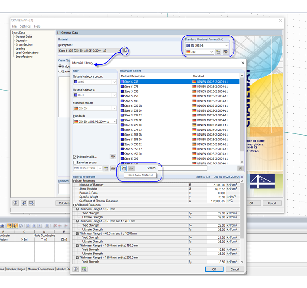Switch to the Member Hinges tab
307x288 pixels.
(x=16, y=269)
